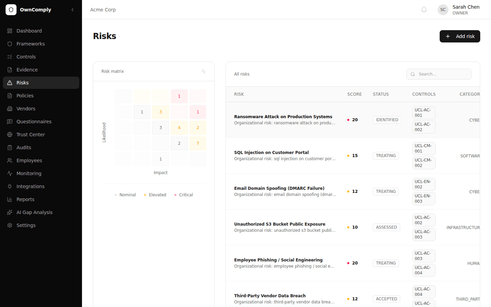Select Trust Center menu item
This screenshot has height=307, width=491.
click(x=41, y=134)
